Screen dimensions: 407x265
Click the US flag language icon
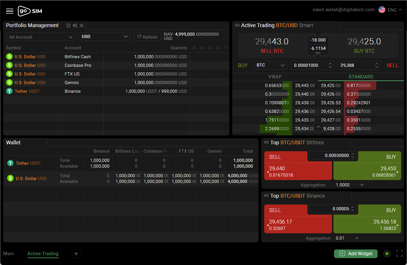pos(382,10)
